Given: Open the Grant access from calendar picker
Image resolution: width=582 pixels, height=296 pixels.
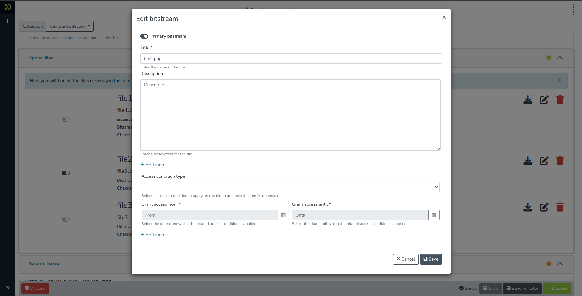Looking at the screenshot, I should (x=283, y=215).
